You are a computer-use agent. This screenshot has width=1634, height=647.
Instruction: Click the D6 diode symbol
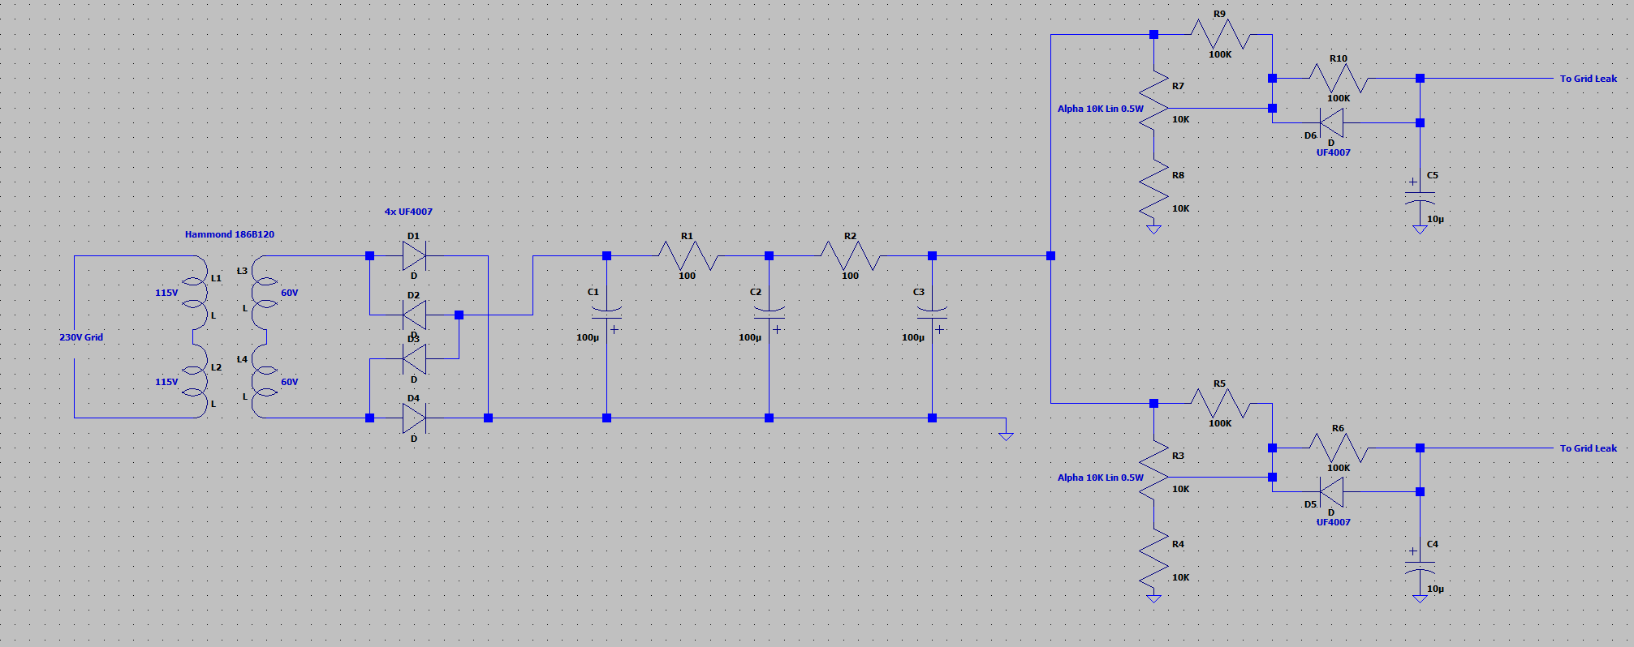point(1331,123)
